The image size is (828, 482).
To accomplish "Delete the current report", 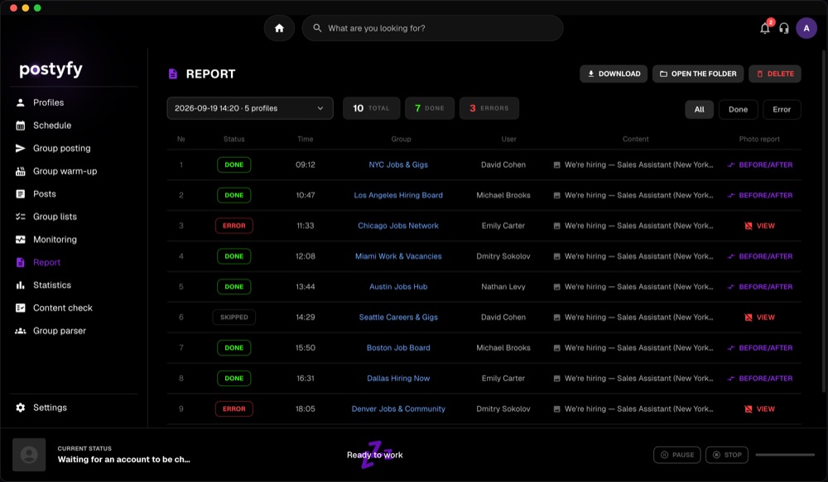I will (x=775, y=74).
